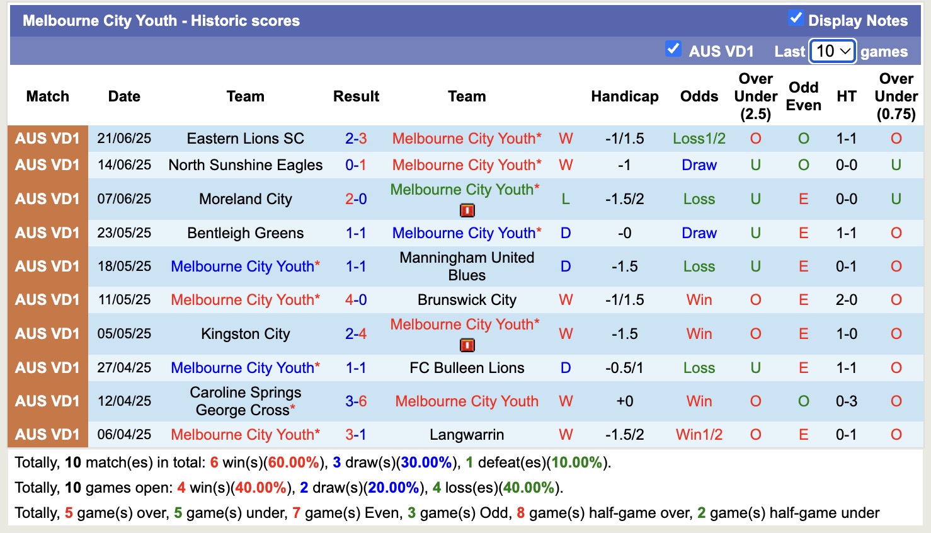Click the AUS VD1 badge on the Caroline Springs George Cross row

click(47, 401)
